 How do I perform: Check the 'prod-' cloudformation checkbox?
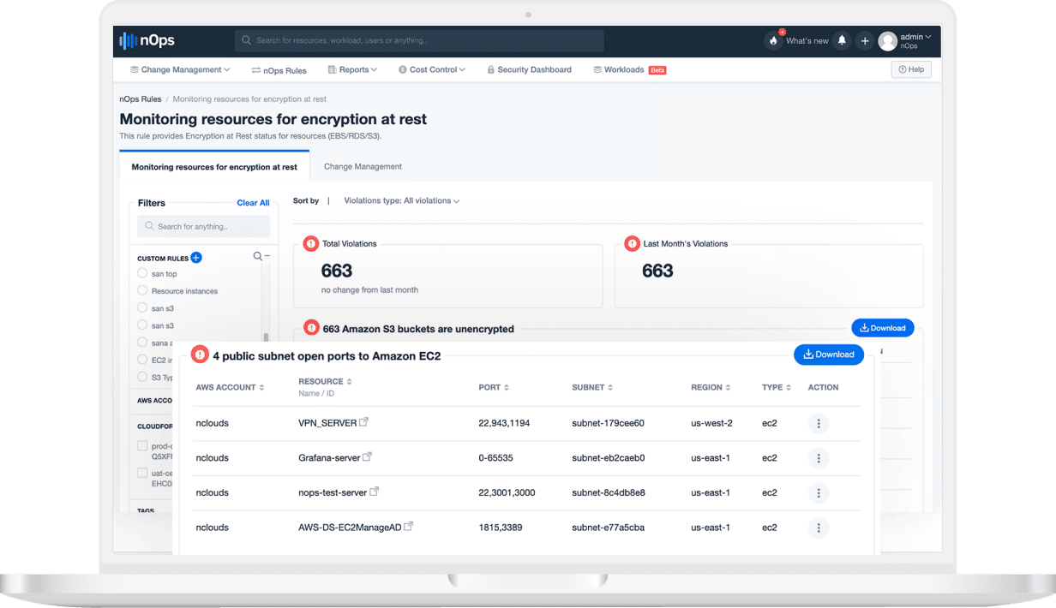(x=142, y=446)
